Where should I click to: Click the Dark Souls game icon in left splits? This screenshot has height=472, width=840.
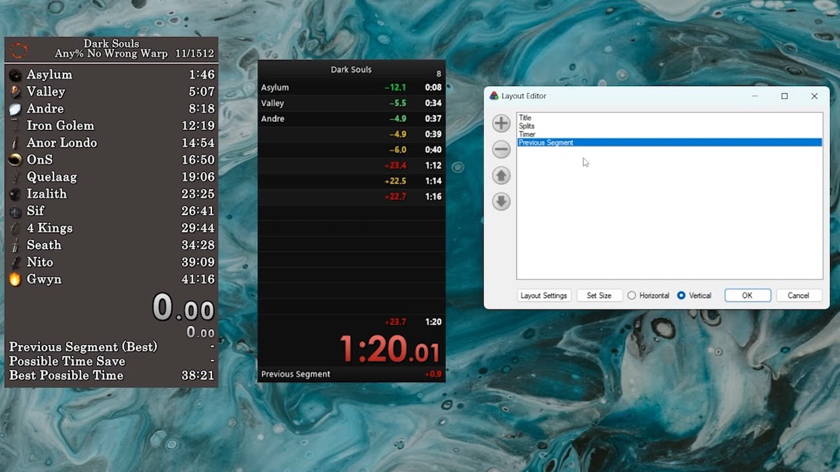point(18,50)
